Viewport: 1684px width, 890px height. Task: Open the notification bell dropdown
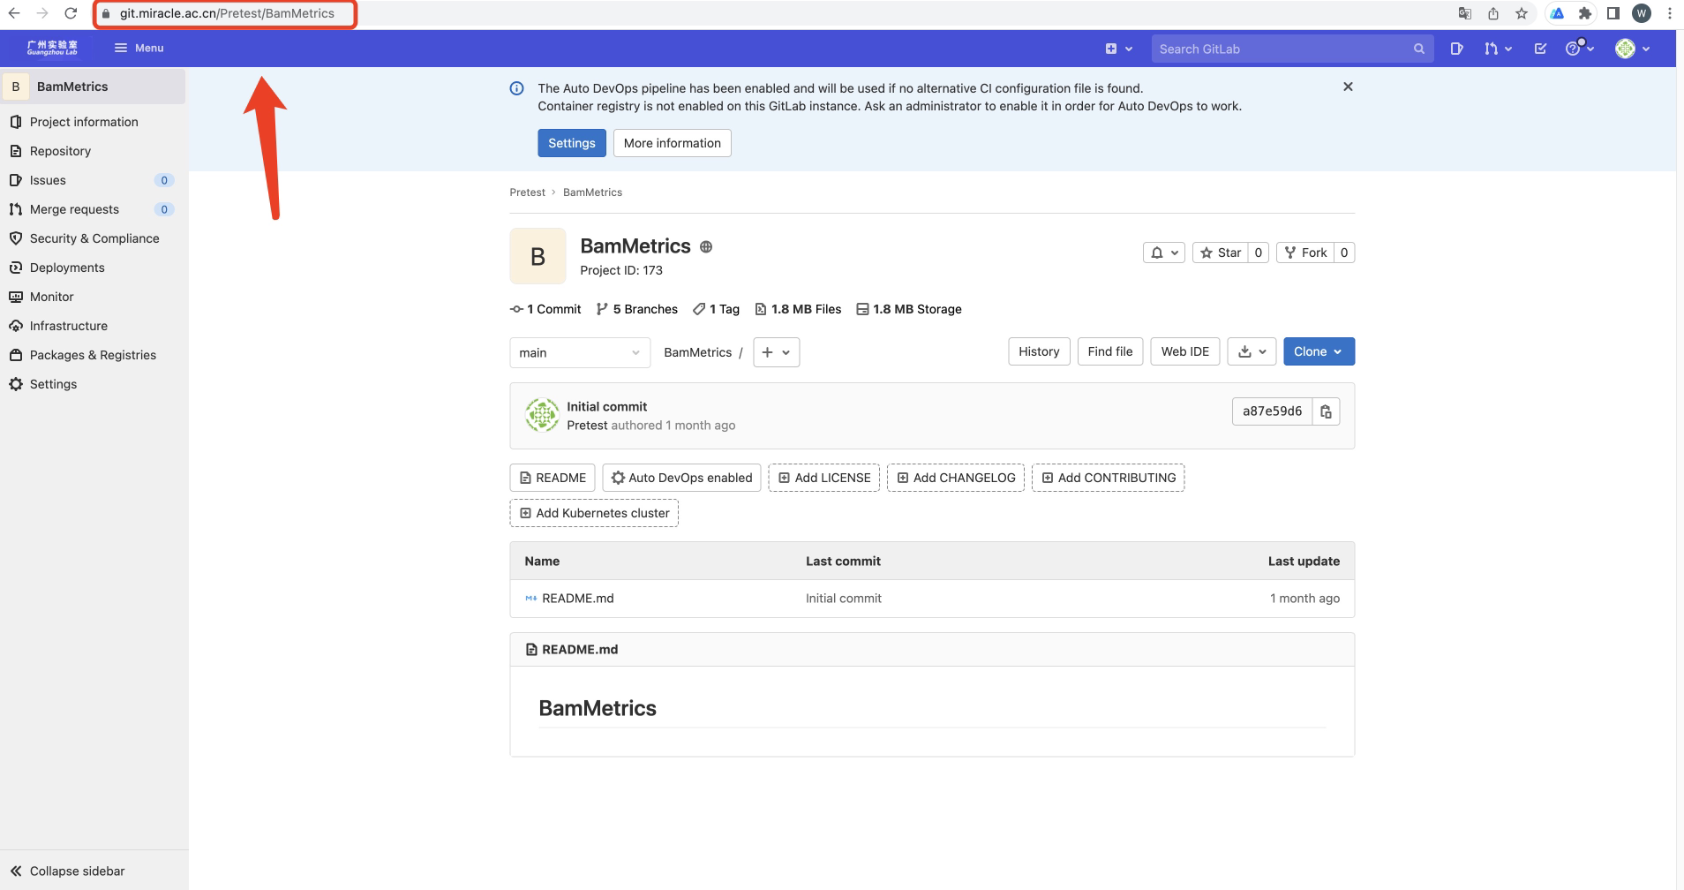click(1163, 253)
